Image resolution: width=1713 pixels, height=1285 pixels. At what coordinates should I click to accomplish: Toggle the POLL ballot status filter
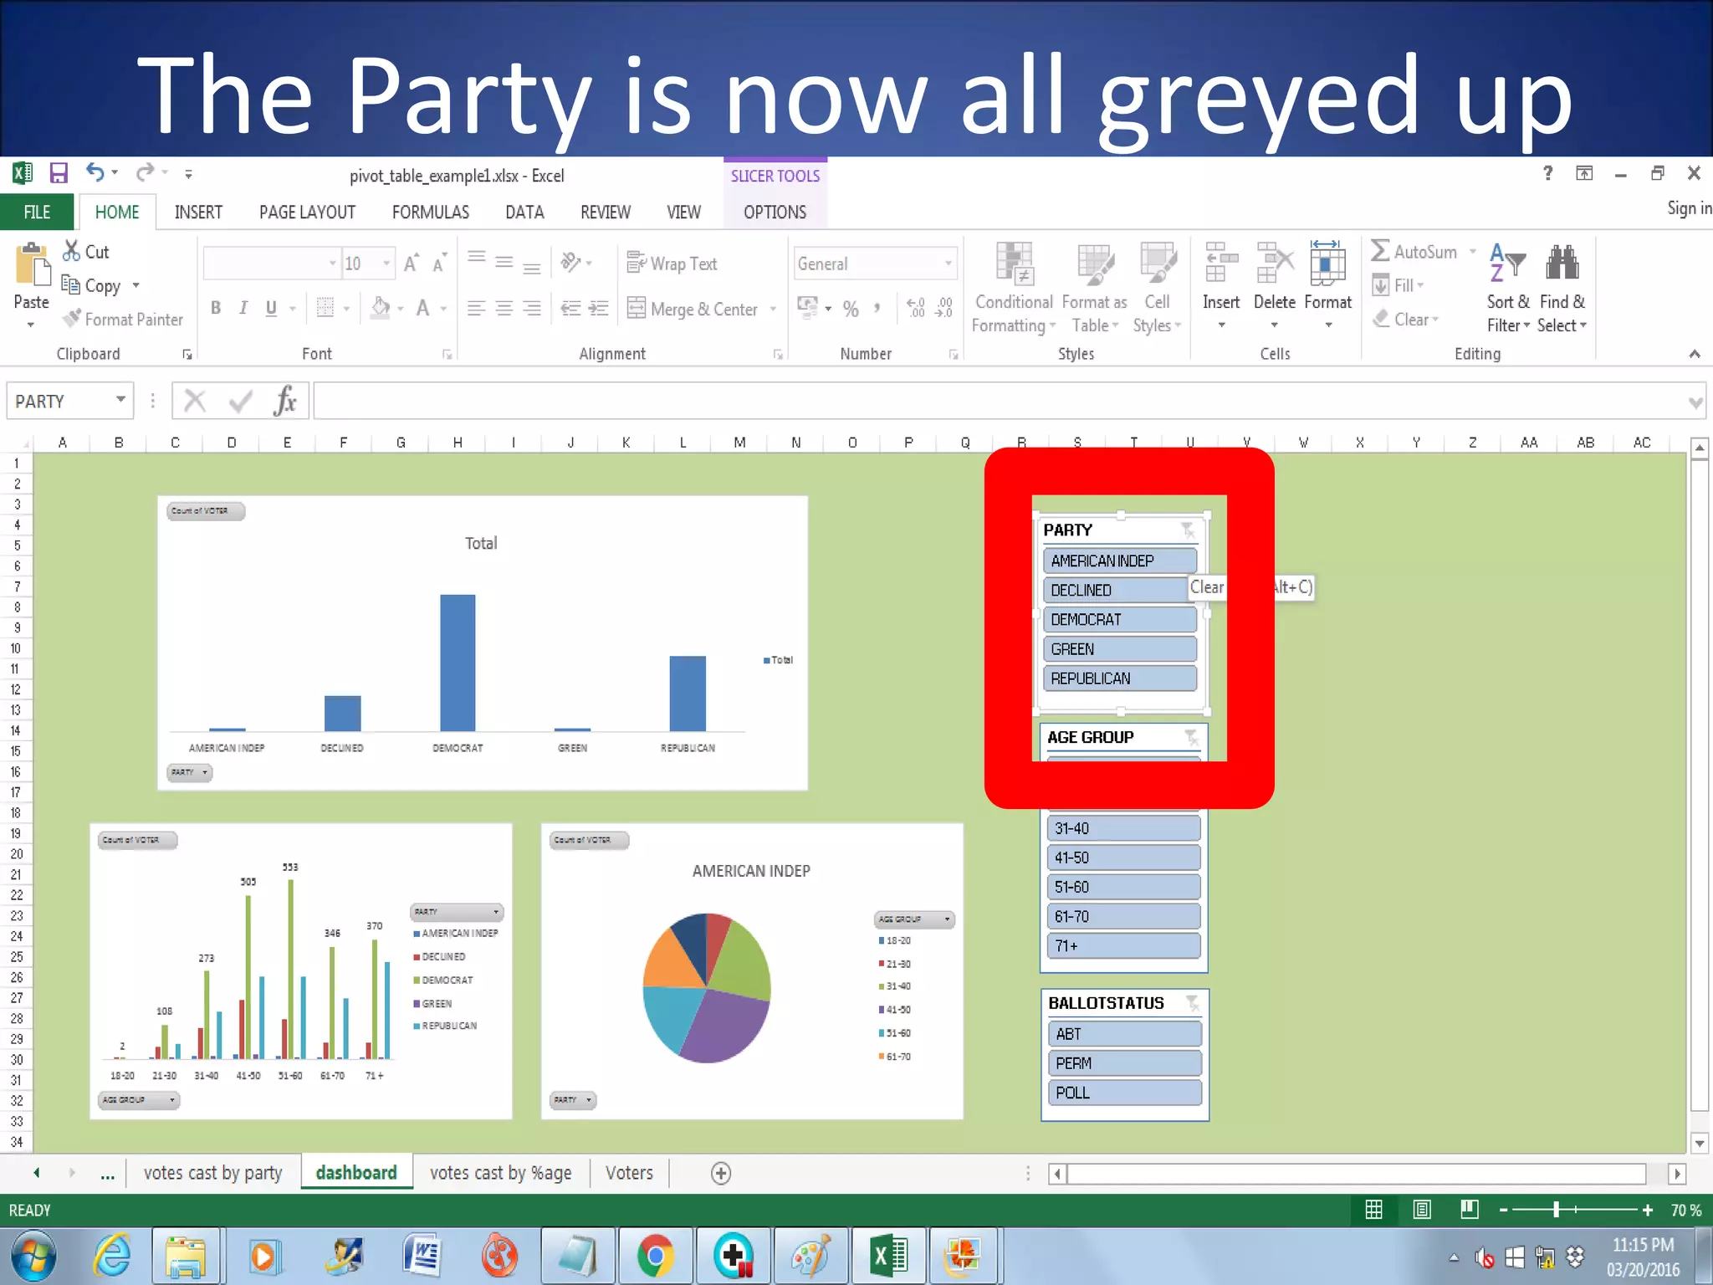[1123, 1093]
